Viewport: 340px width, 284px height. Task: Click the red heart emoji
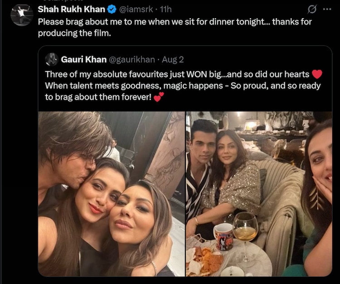tap(317, 74)
